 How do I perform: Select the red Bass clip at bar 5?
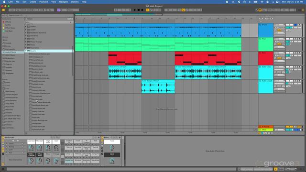pos(125,58)
